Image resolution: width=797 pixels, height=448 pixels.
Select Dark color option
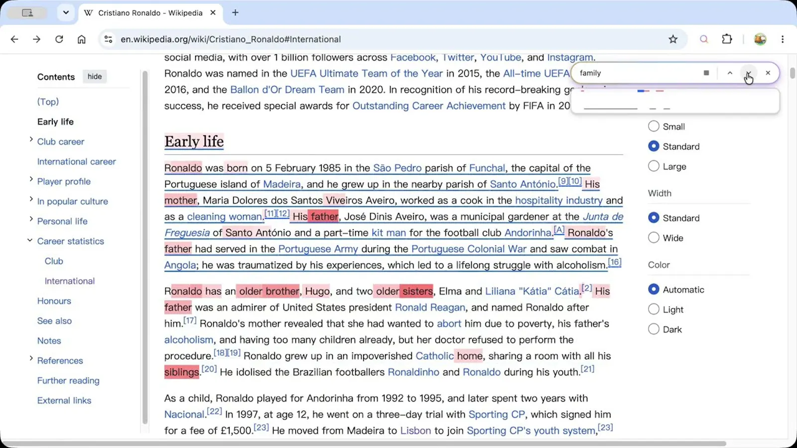pyautogui.click(x=654, y=330)
